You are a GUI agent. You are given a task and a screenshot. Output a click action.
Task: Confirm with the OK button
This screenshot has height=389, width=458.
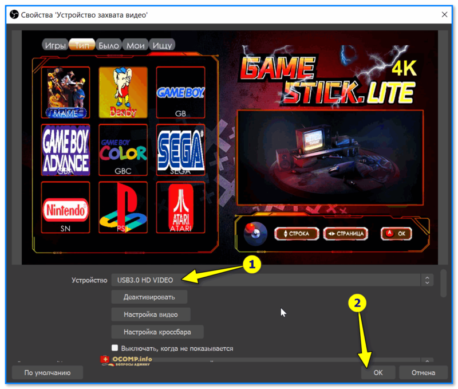click(x=378, y=372)
